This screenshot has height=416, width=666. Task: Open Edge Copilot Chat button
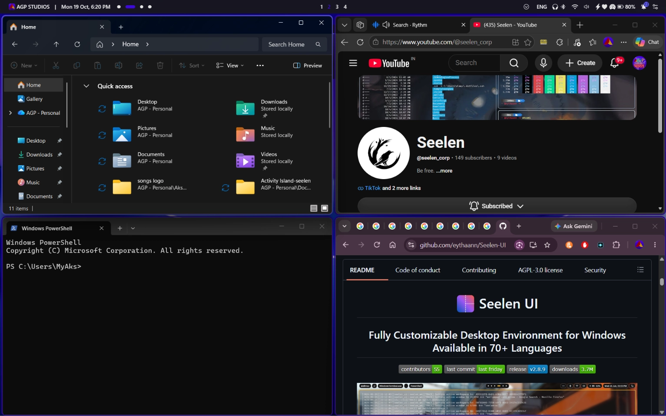tap(647, 42)
